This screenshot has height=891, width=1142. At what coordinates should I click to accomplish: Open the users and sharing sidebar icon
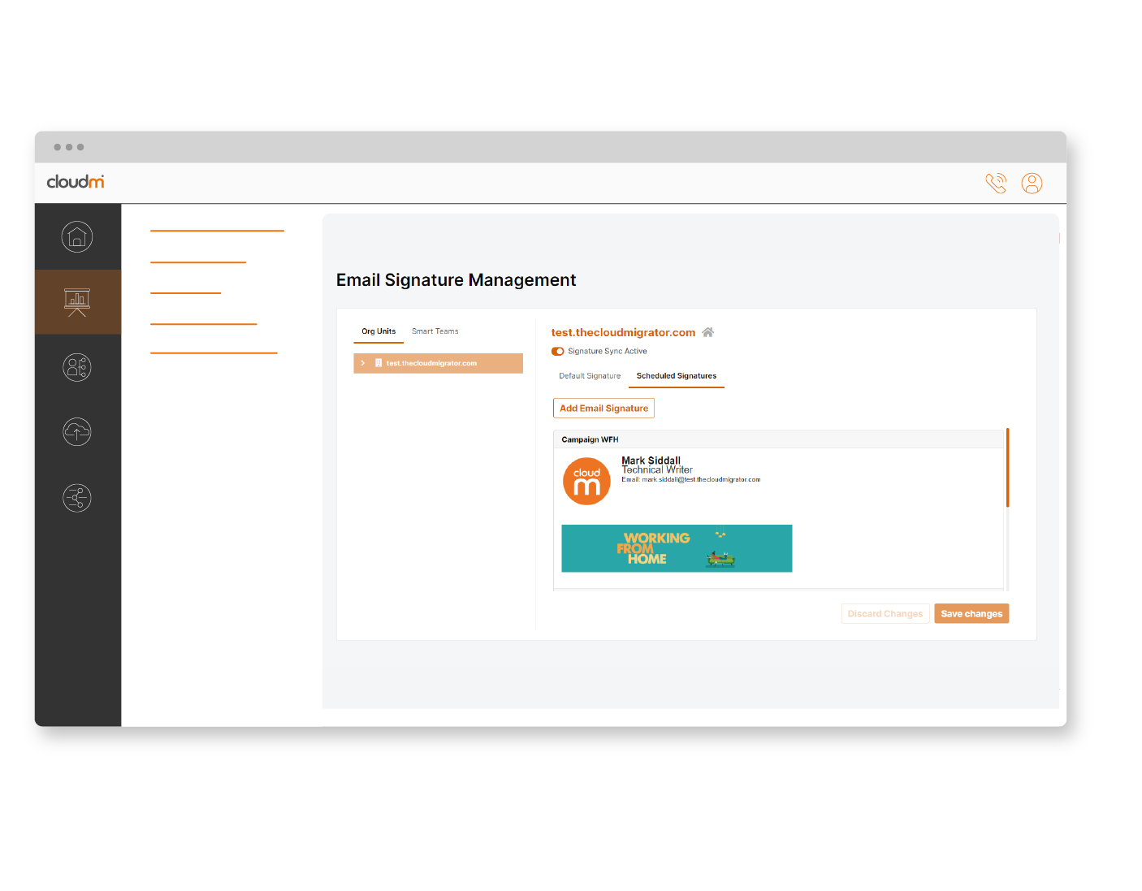77,367
